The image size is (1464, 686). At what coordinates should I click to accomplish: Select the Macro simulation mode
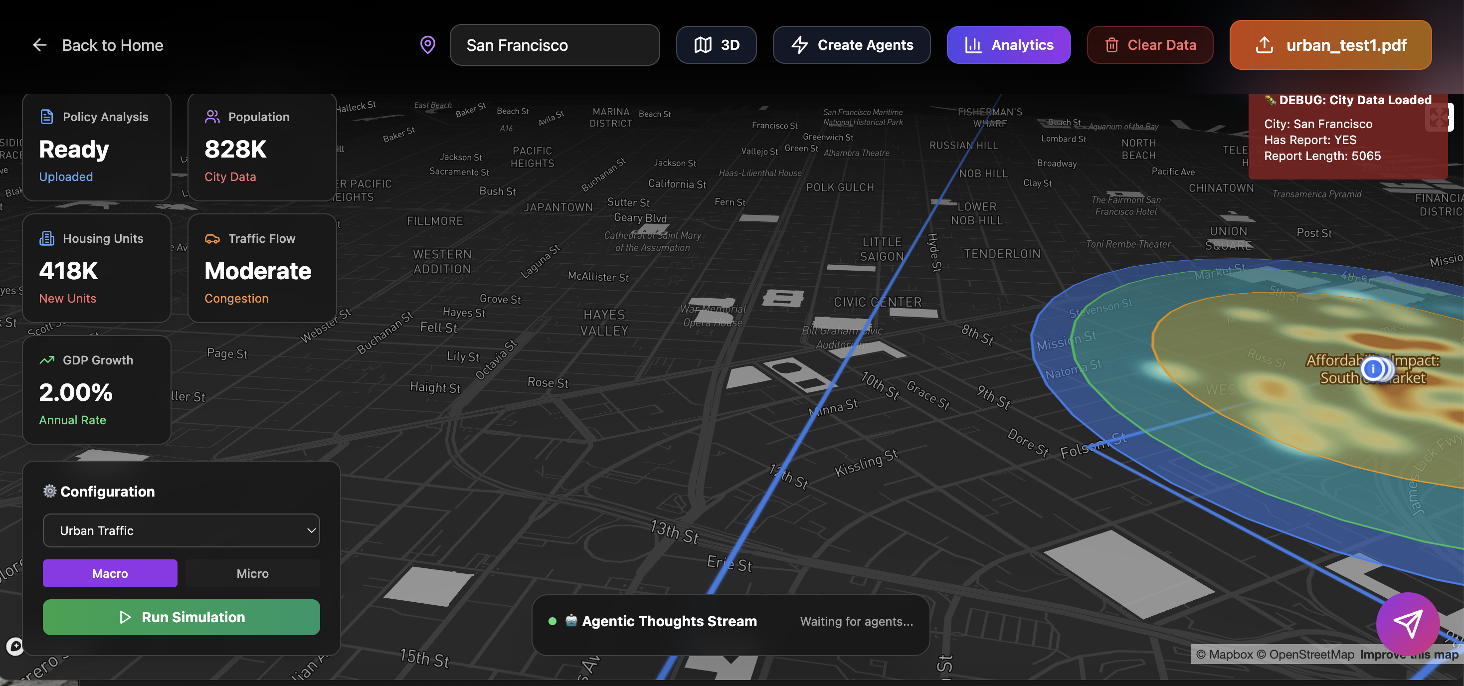coord(110,573)
